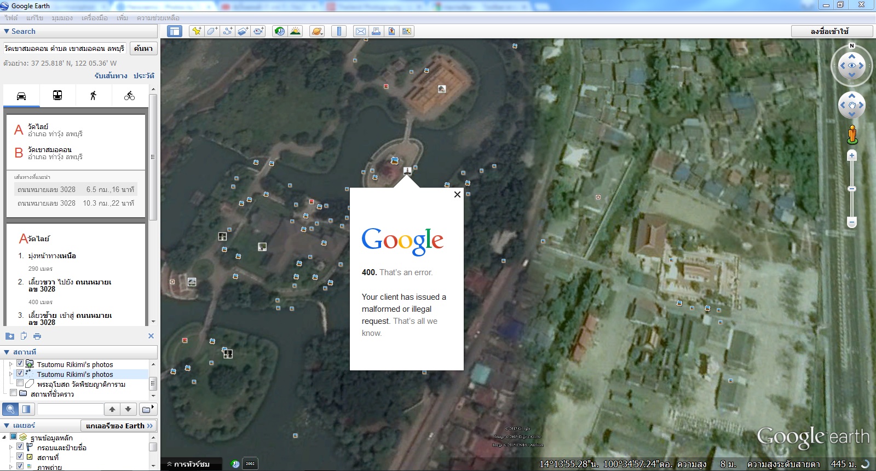Select the driving directions car tab
Screen dimensions: 876x471
[21, 96]
